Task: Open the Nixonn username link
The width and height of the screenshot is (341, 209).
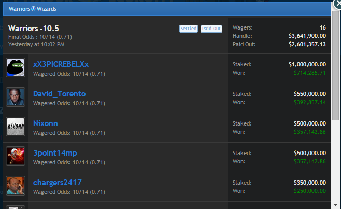Action: point(46,123)
